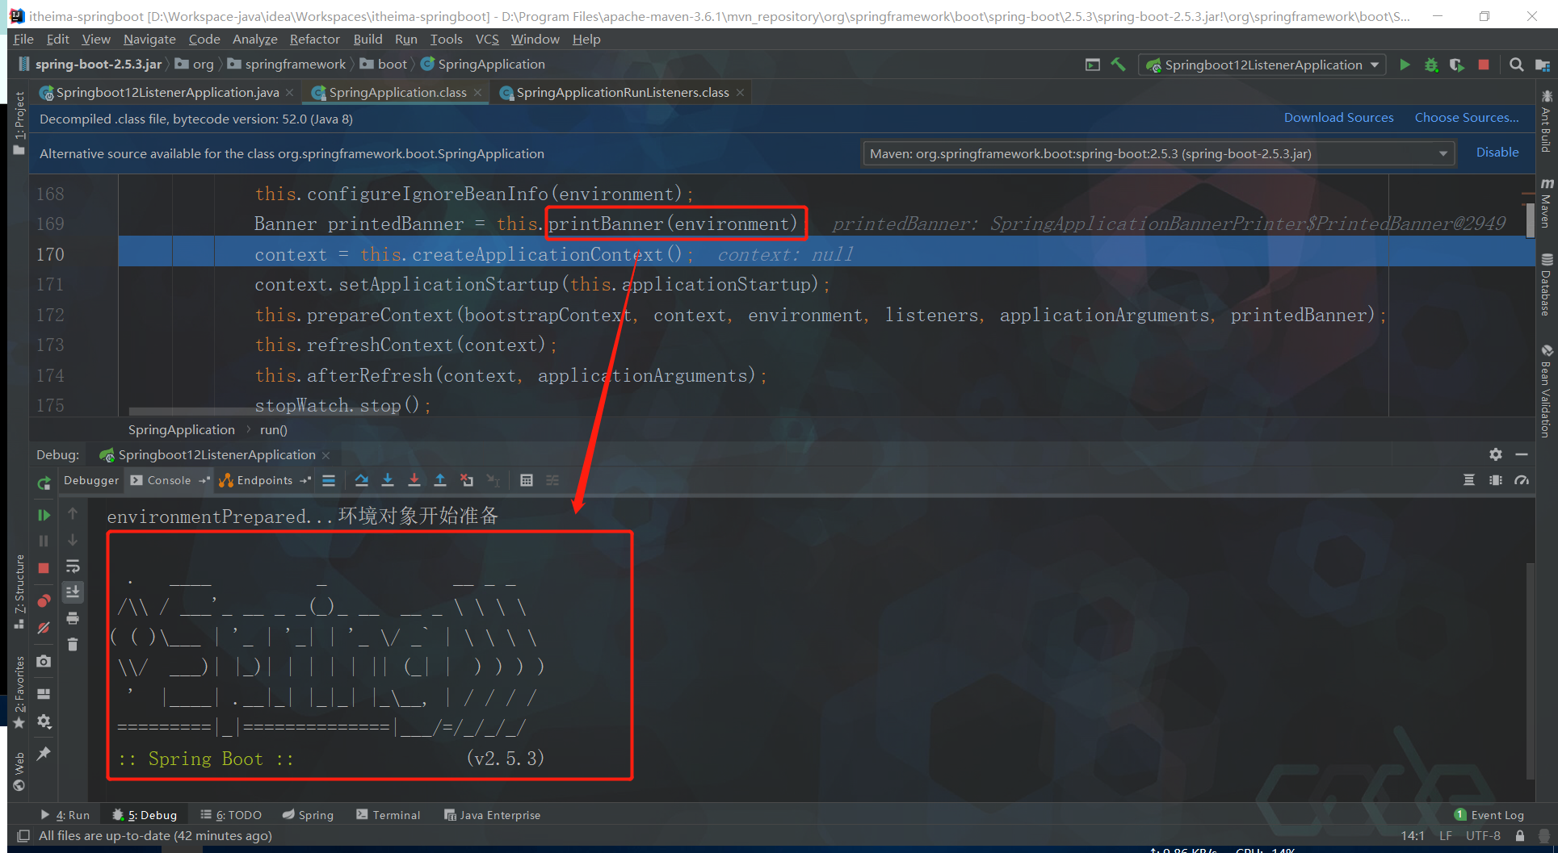Open the Event Log
1558x853 pixels.
tap(1489, 815)
